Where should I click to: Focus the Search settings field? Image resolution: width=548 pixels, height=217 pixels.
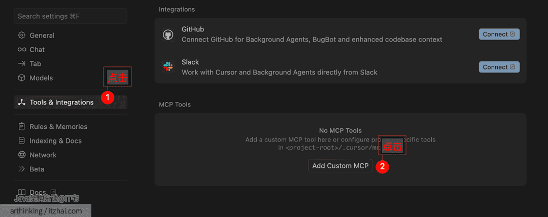coord(71,16)
